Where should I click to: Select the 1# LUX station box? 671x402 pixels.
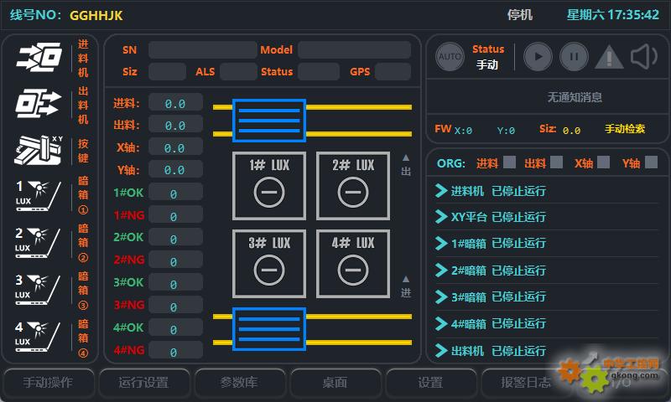269,186
